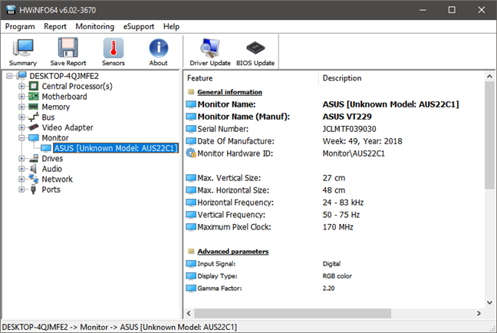Expand the Central Processor(s) node

tap(21, 86)
